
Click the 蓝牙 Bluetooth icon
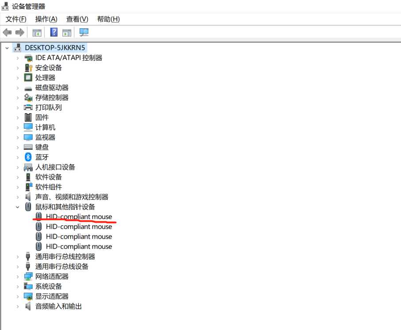tap(28, 157)
